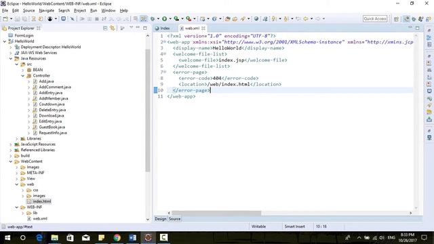Screen dimensions: 434x244
Task: Toggle the fold marker on line 4
Action: (x=165, y=54)
